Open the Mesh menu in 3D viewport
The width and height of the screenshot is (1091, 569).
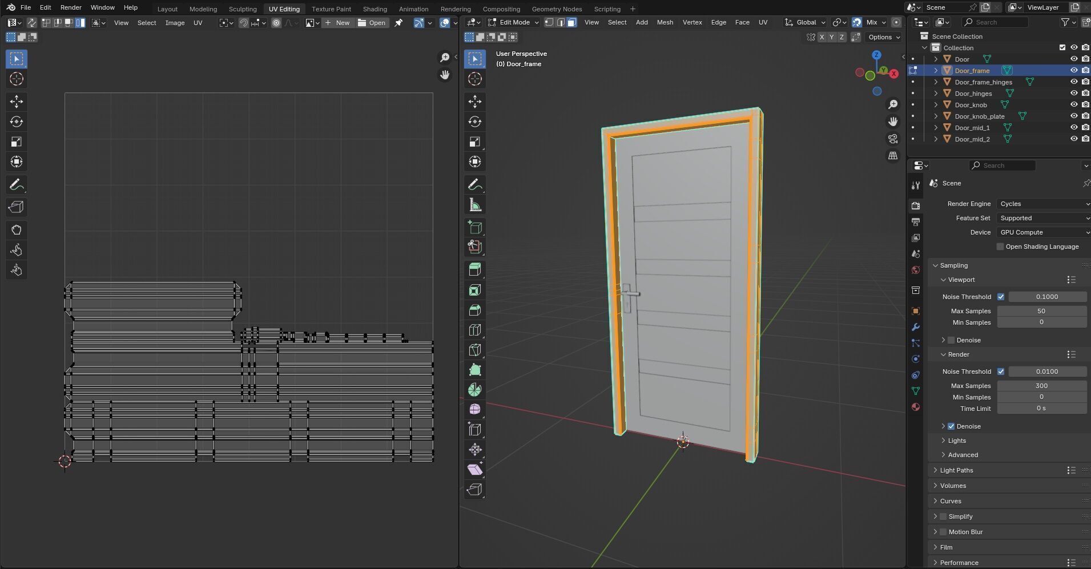(x=665, y=22)
